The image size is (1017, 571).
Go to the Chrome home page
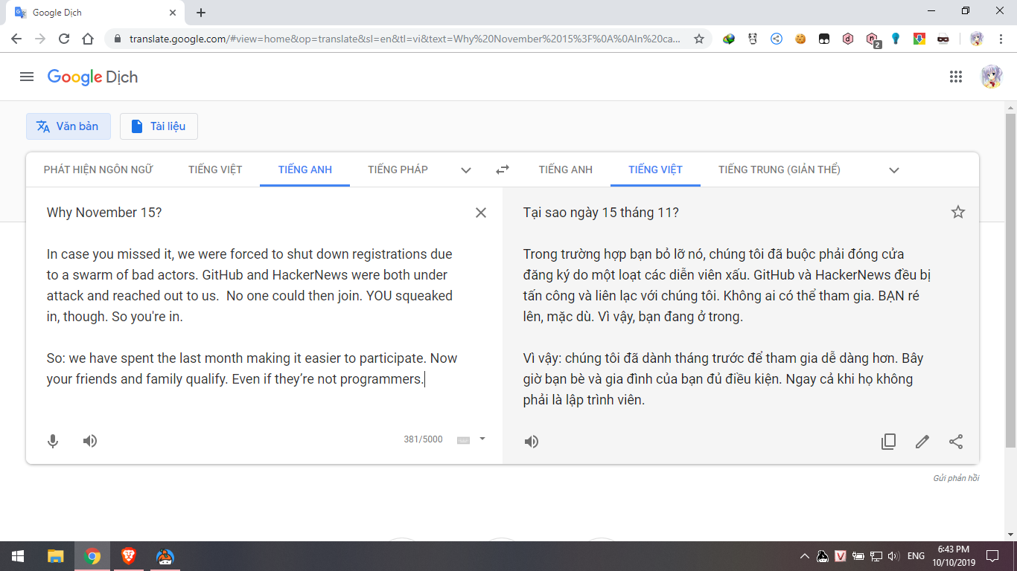(x=88, y=39)
